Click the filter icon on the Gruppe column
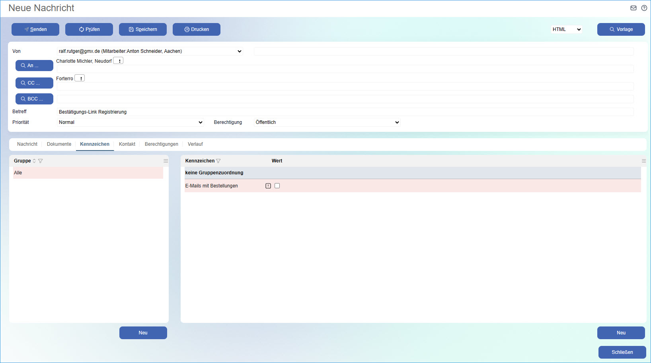This screenshot has width=651, height=363. pyautogui.click(x=41, y=161)
